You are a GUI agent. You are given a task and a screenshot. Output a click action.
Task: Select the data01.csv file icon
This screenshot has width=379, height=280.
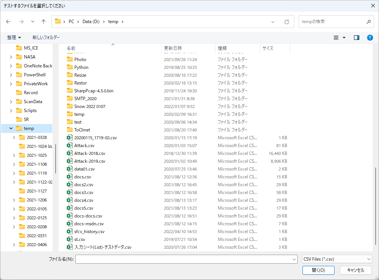[69, 169]
